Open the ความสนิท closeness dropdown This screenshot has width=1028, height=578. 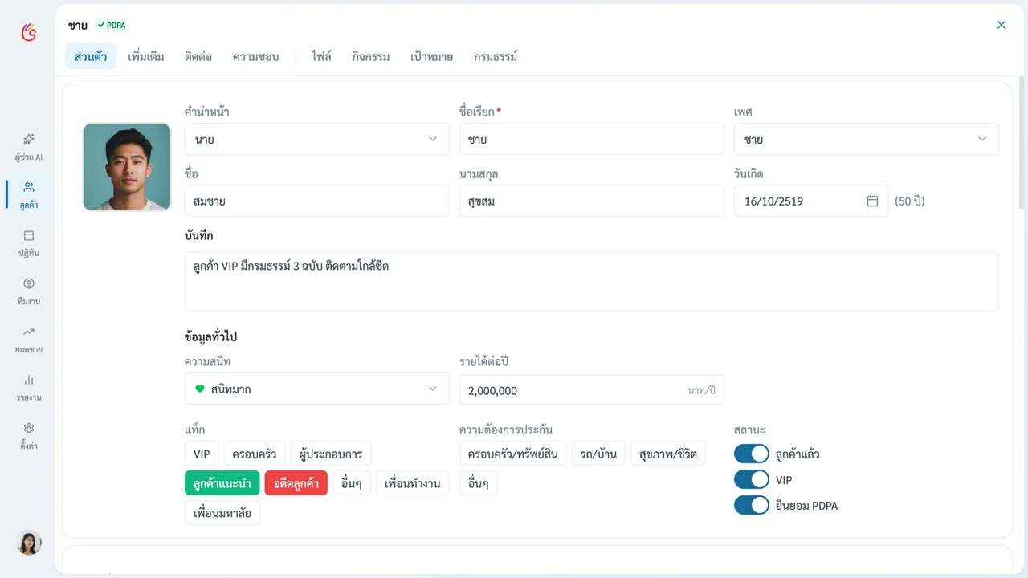pyautogui.click(x=317, y=389)
